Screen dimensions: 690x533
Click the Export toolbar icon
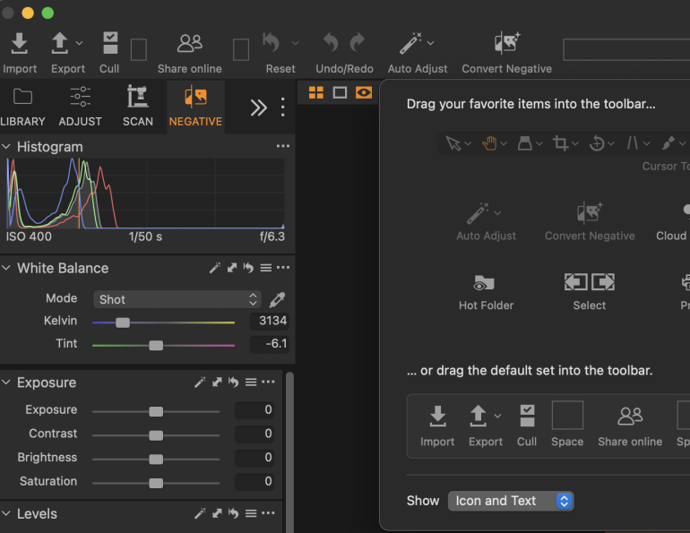pyautogui.click(x=59, y=43)
